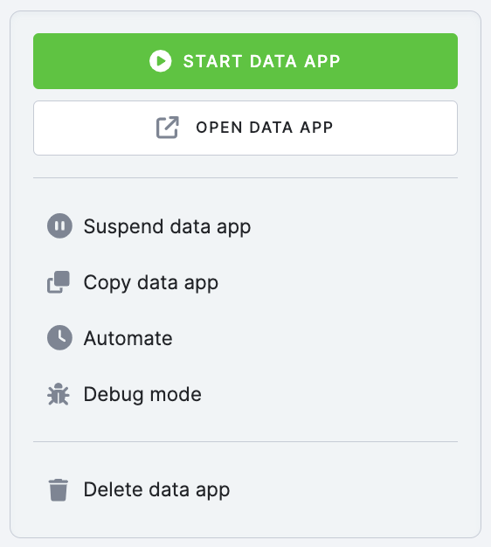Click the Automate text label

point(128,338)
